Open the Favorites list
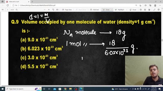Viewport: 163px width, 91px height. (x=145, y=5)
